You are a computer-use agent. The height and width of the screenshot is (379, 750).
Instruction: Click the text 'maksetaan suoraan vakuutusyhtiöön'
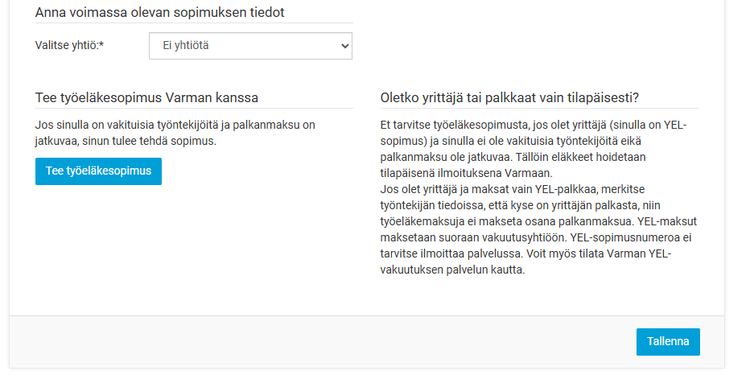click(x=472, y=237)
